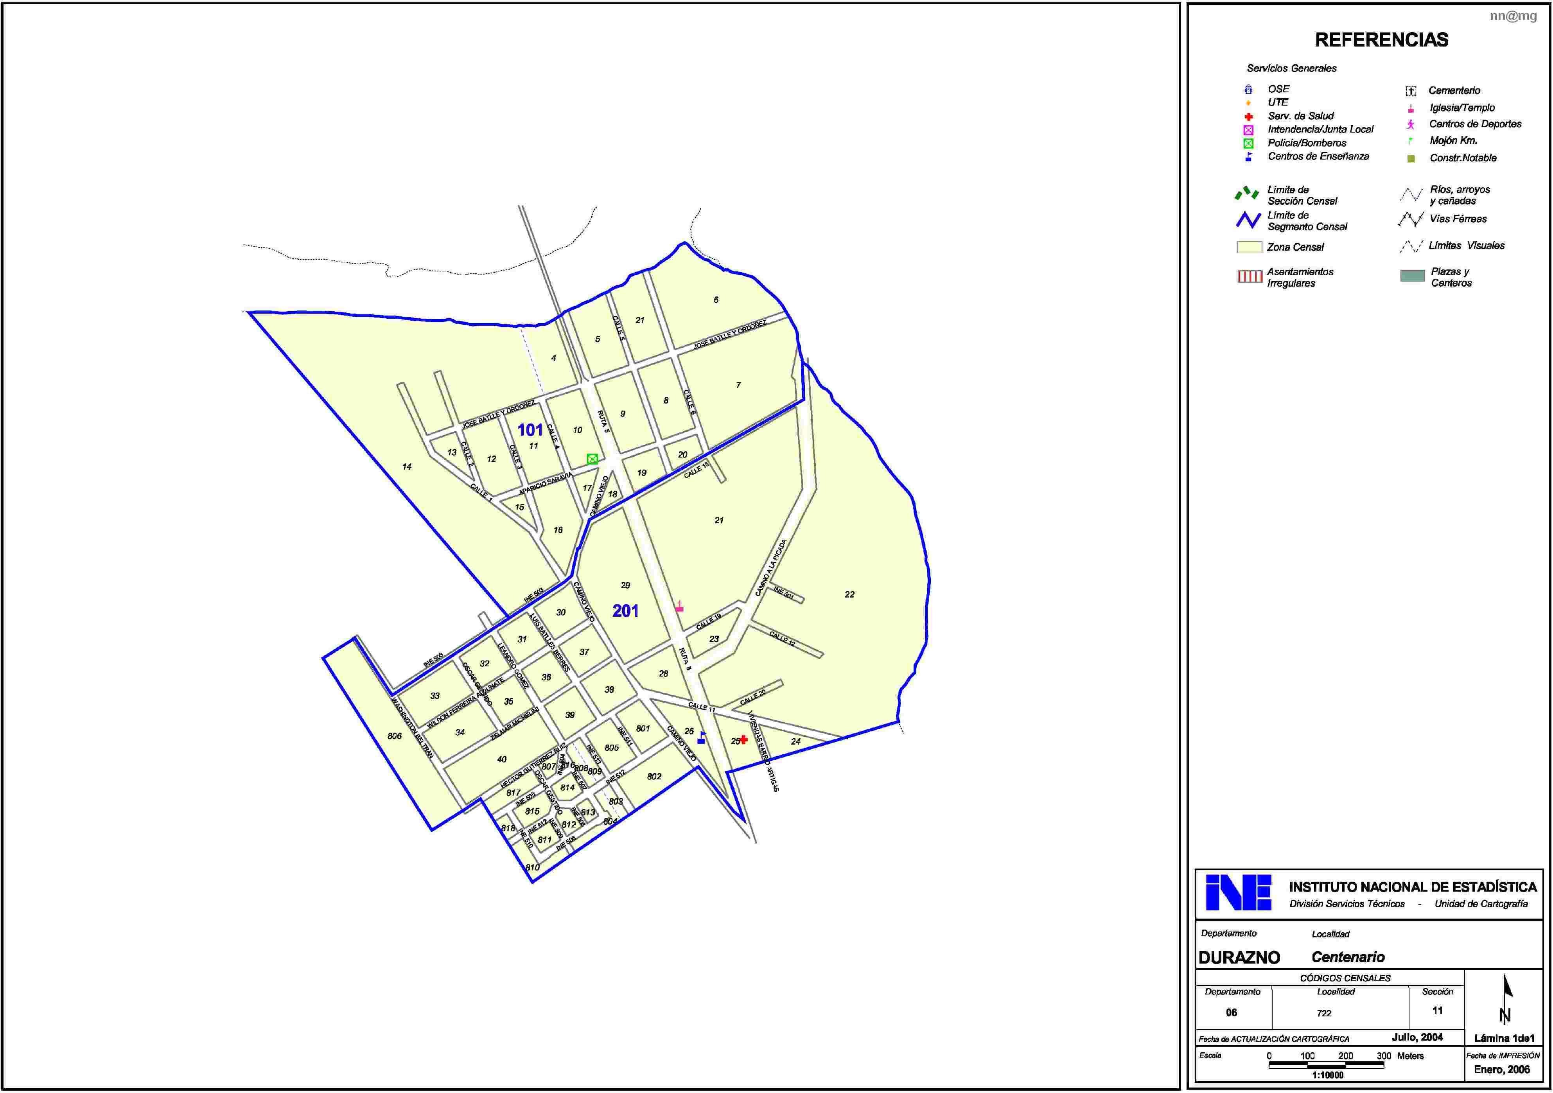This screenshot has width=1553, height=1093.
Task: Select the HECTOR GUTIERREZ RUIZ street label
Action: (x=533, y=765)
